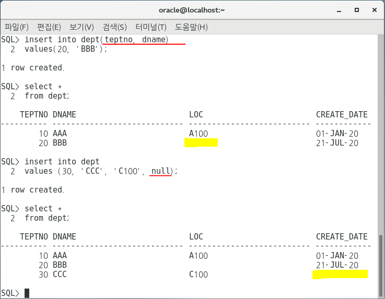Viewport: 385px width, 299px height.
Task: Open the 보기(V) menu
Action: click(81, 27)
